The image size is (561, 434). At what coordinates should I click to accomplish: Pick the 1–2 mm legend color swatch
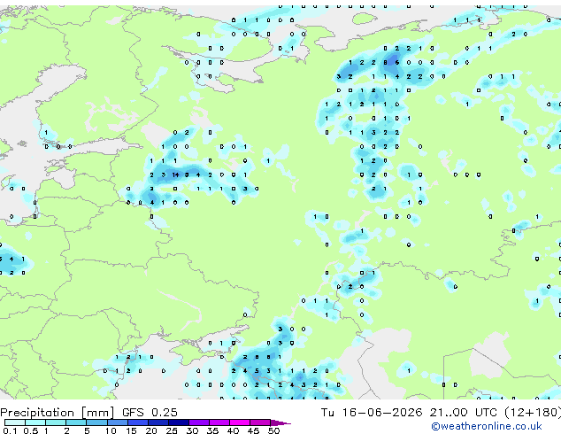tap(56, 422)
